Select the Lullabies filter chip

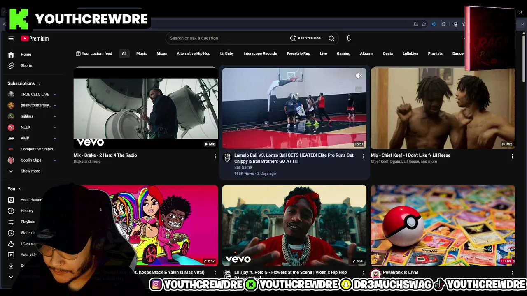(410, 53)
